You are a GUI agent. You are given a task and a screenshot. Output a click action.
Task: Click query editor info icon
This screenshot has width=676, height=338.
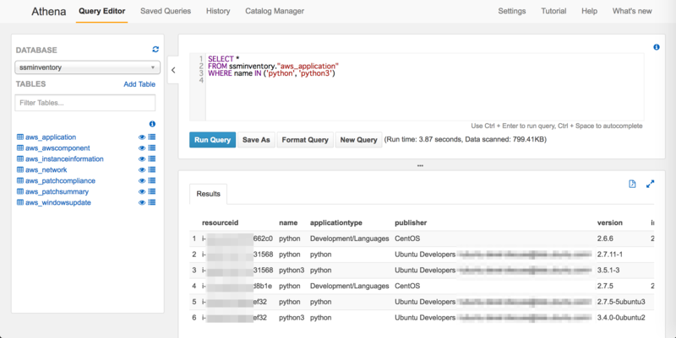point(657,47)
